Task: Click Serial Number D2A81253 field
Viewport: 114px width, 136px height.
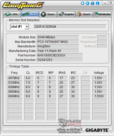Action: point(60,60)
